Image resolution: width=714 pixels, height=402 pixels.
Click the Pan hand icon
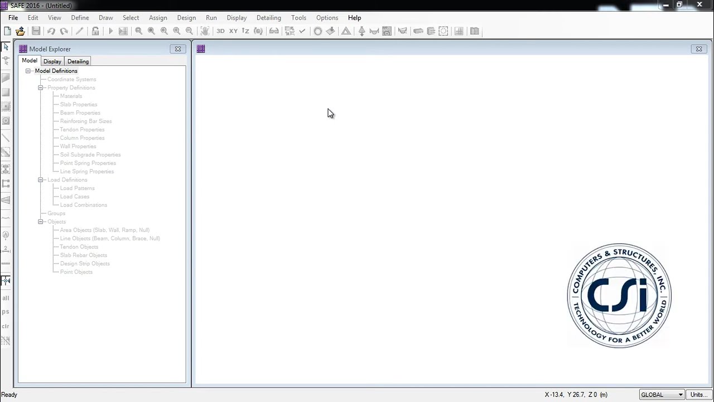pos(205,31)
